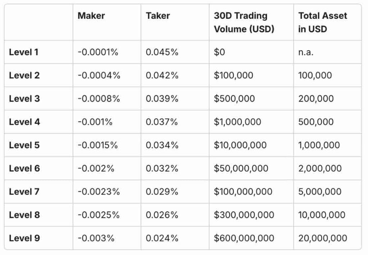Viewport: 368px width, 255px height.
Task: Click the Maker column header
Action: tap(91, 16)
